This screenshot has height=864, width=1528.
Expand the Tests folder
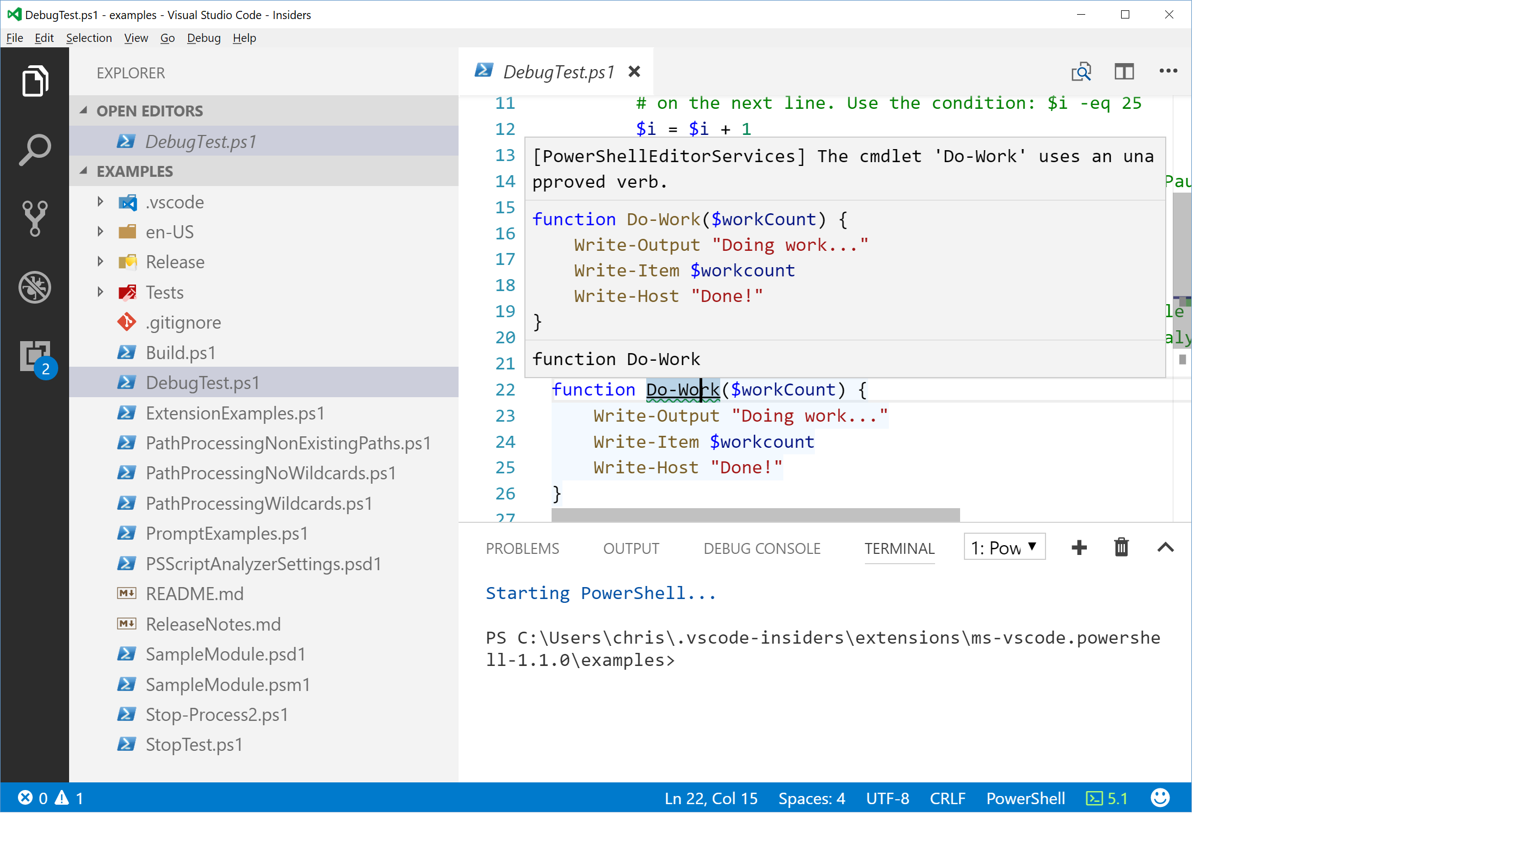point(100,292)
